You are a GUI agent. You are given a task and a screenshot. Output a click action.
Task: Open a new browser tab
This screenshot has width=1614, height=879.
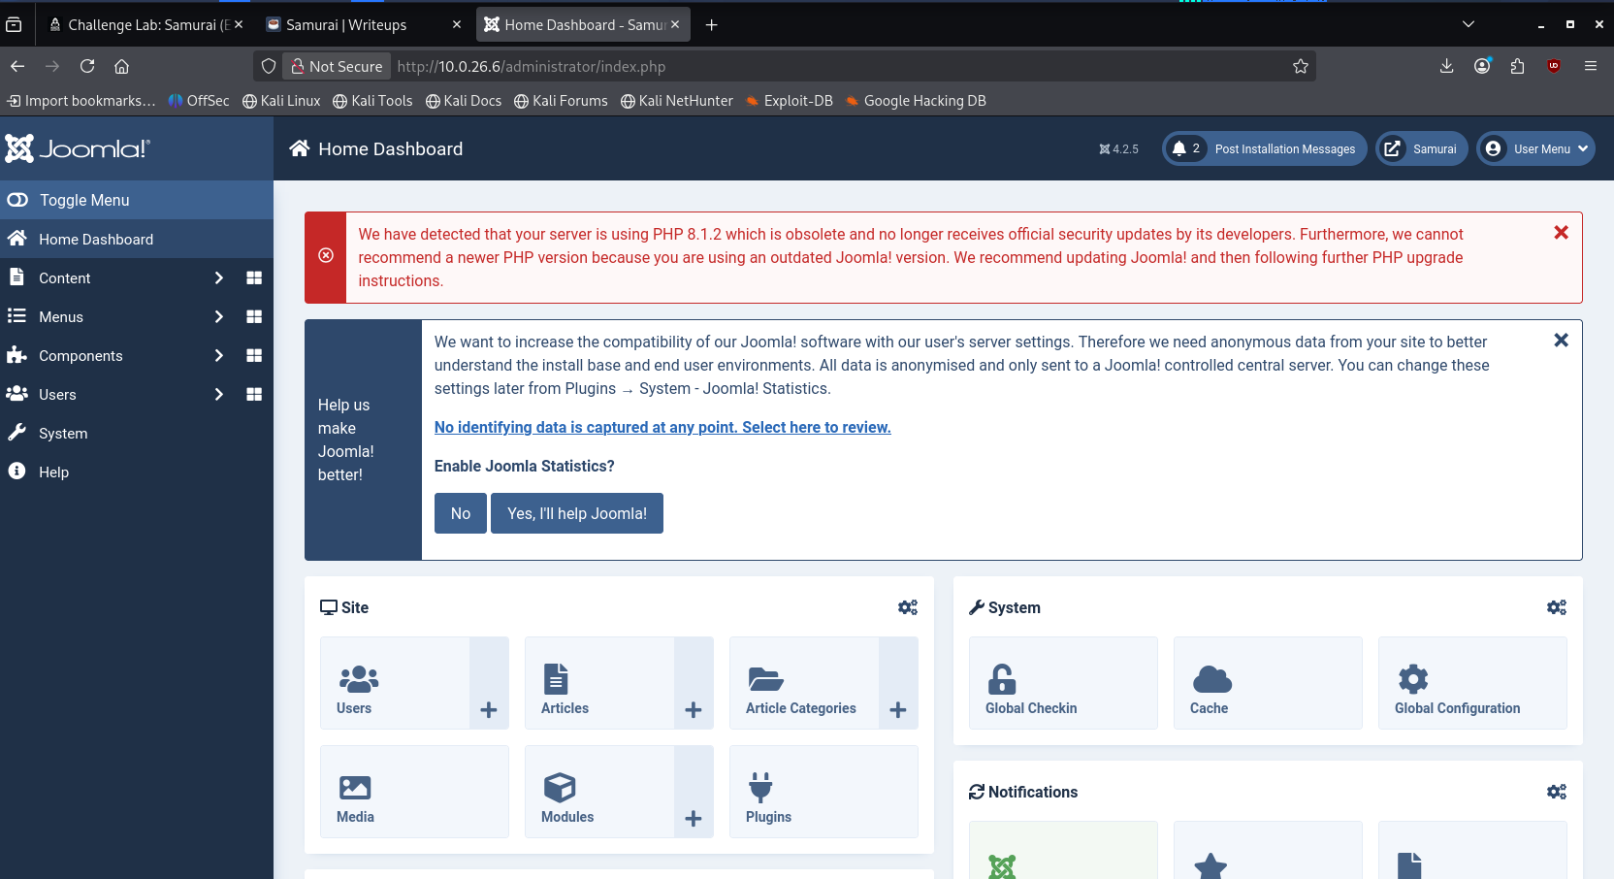(711, 24)
